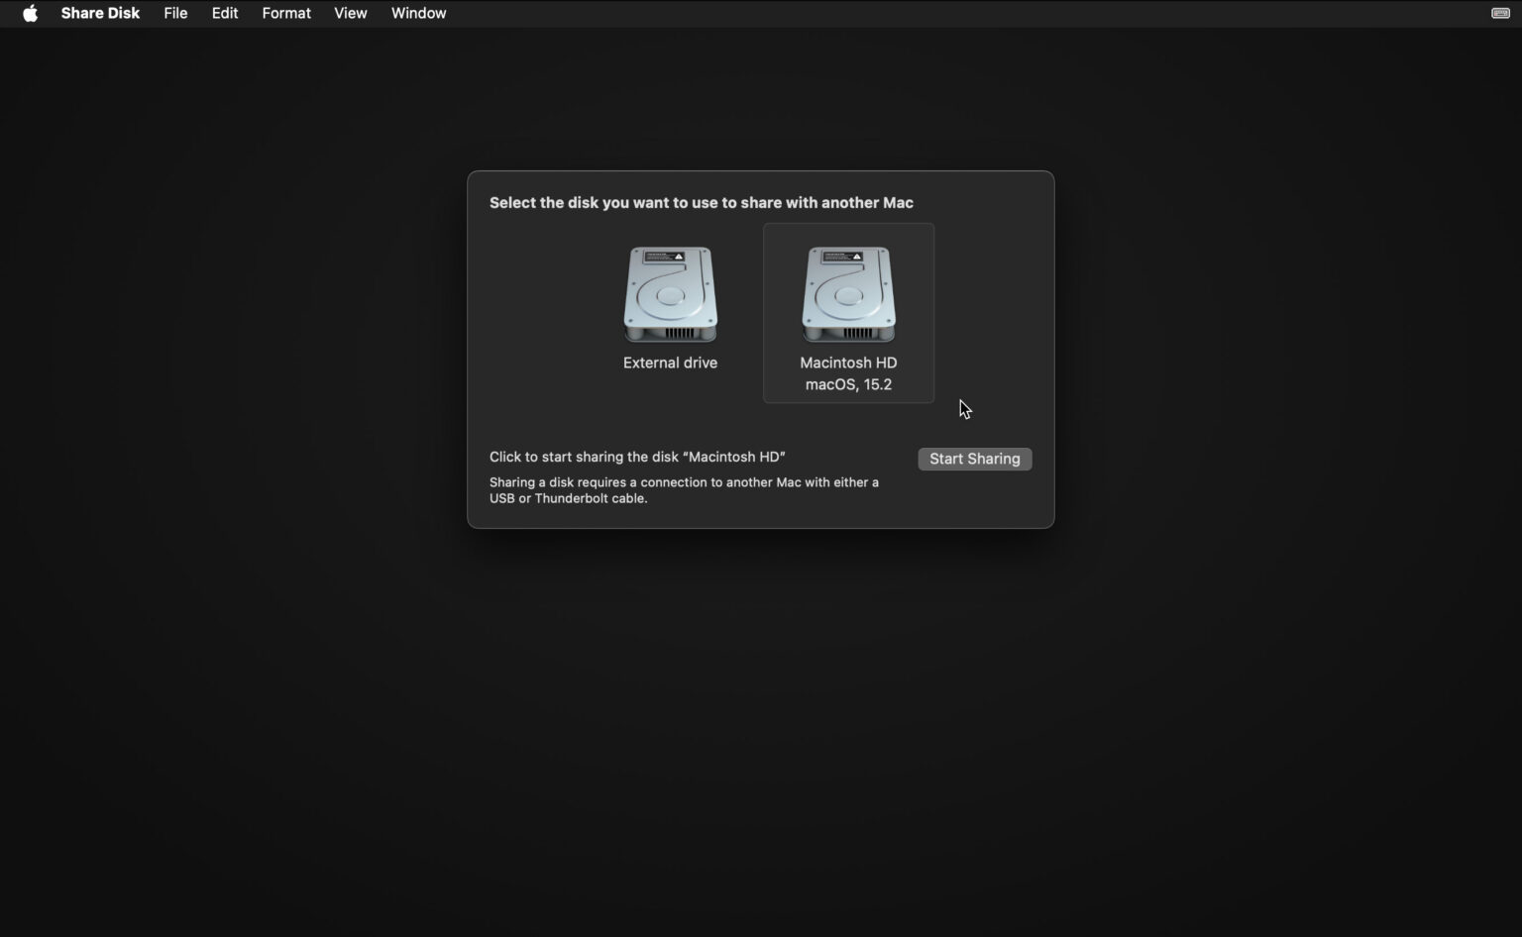Click the External drive hard disk image

pos(670,294)
